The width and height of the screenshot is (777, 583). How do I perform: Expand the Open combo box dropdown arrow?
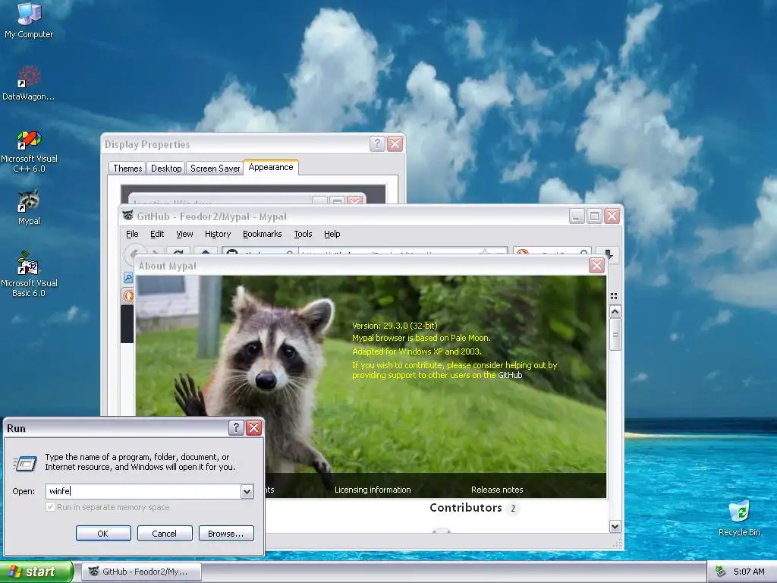247,491
